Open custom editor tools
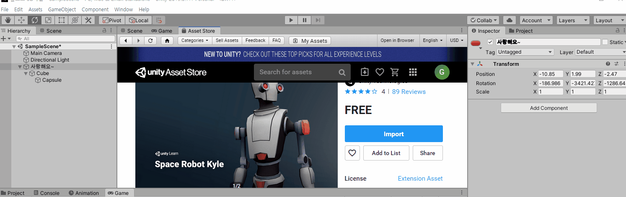Screen dimensions: 626x197 [88, 20]
